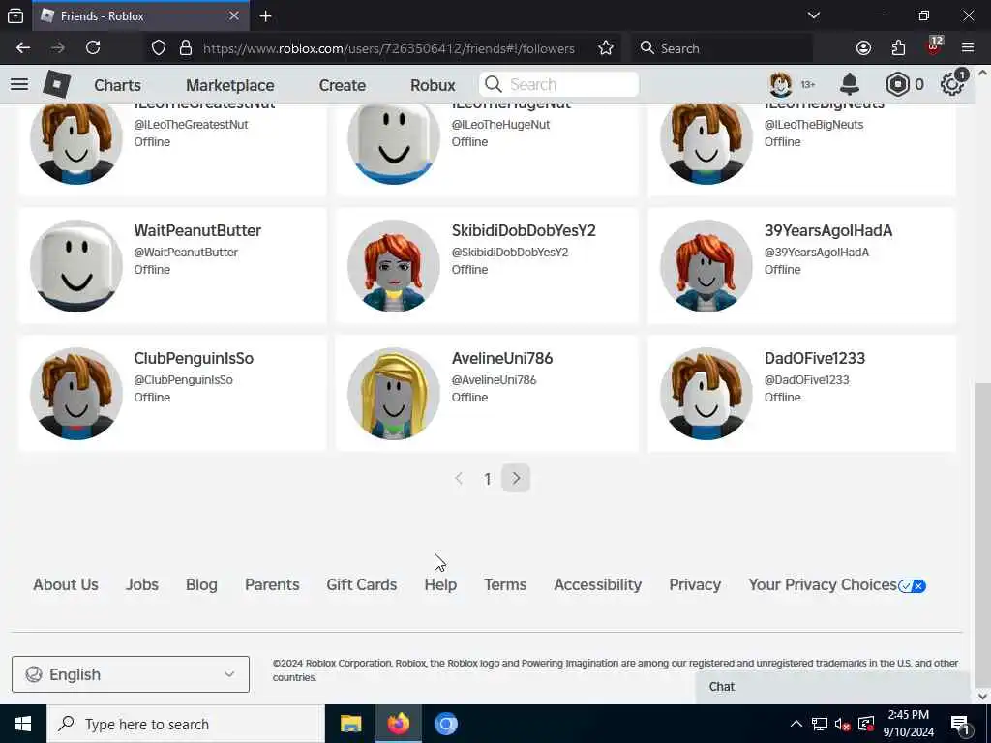
Task: Open the Charts tab
Action: tap(117, 85)
